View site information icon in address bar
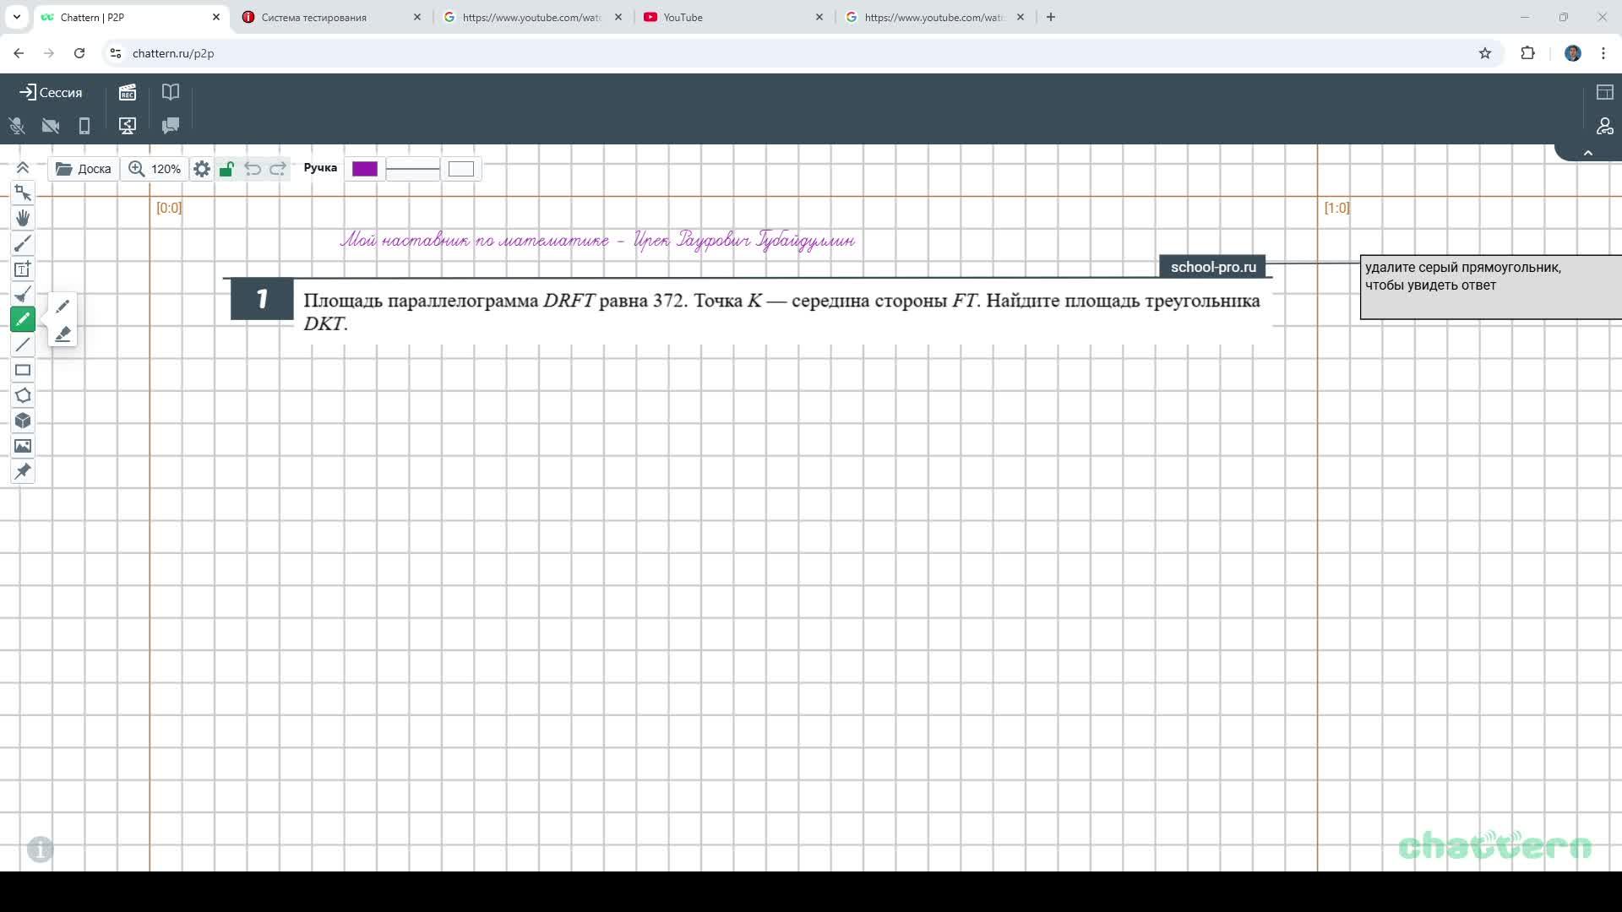This screenshot has width=1622, height=912. (x=116, y=53)
